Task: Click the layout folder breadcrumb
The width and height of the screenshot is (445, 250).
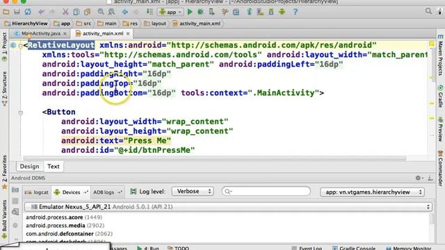Action: pos(155,24)
